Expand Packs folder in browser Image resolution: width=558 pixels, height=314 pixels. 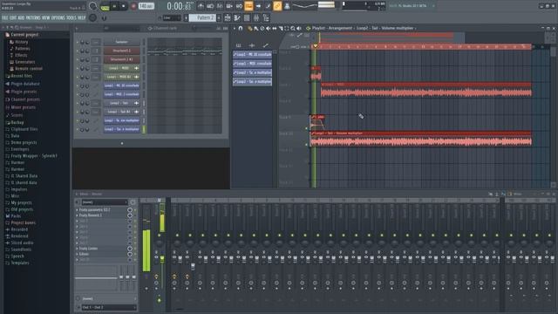(16, 216)
